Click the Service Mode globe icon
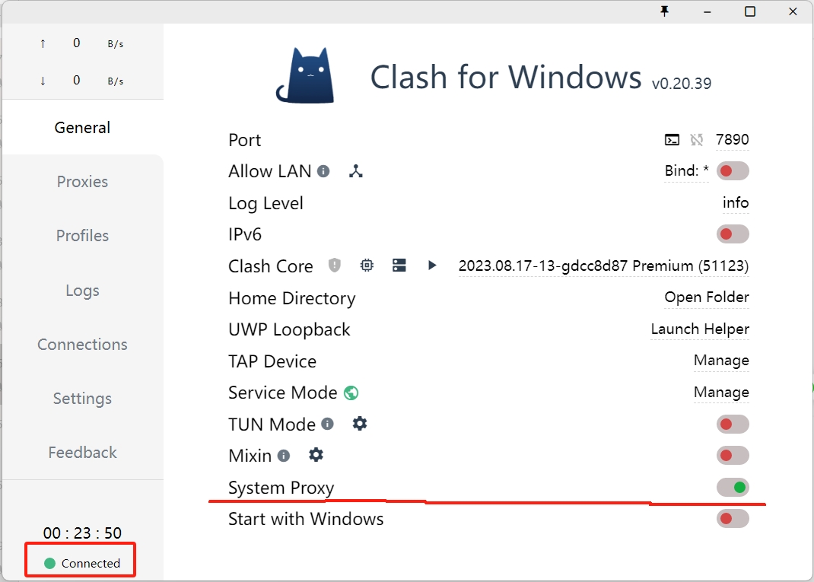 [351, 393]
